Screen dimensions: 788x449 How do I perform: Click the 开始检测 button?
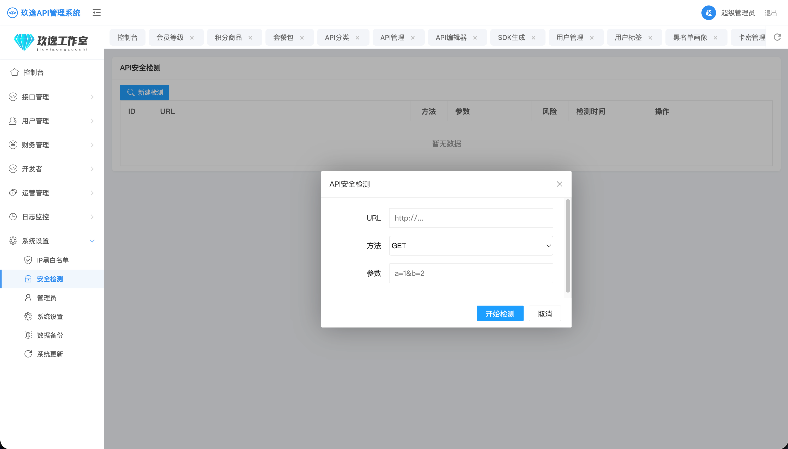500,313
